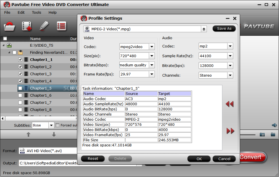This screenshot has height=177, width=279.
Task: Check Chapter1_5 checkbox
Action: pyautogui.click(x=20, y=88)
